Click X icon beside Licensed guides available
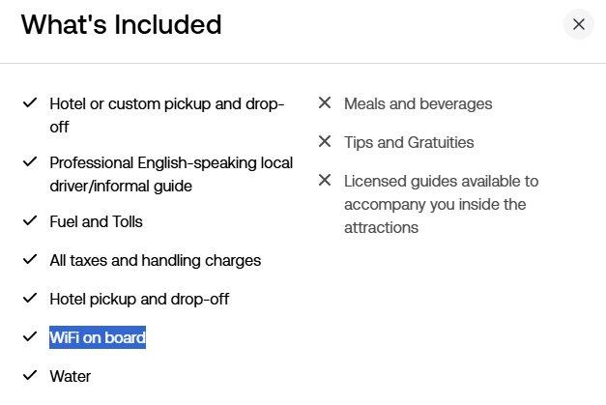 pos(325,180)
